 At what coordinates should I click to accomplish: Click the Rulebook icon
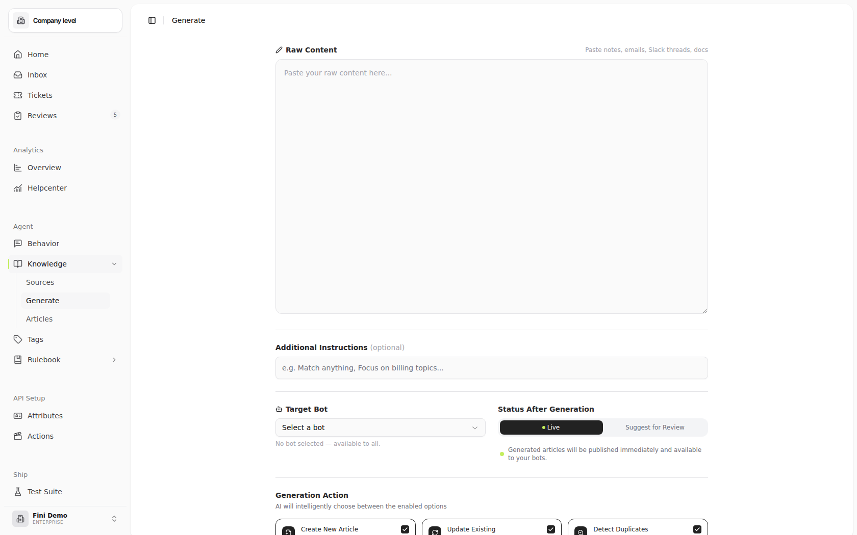coord(18,360)
